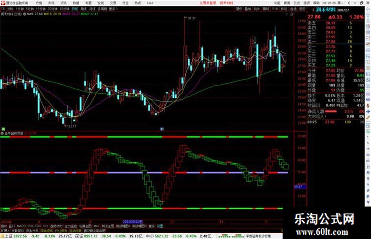This screenshot has height=239, width=371.
Task: Open the 关联报价 tab
Action: tap(18, 231)
